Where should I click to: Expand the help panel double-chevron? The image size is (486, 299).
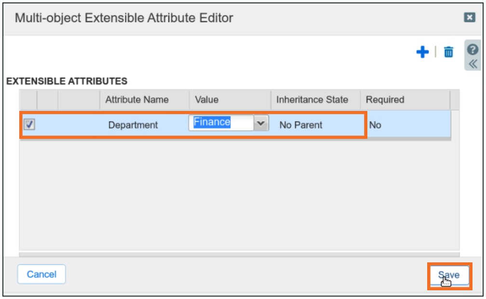tap(473, 64)
